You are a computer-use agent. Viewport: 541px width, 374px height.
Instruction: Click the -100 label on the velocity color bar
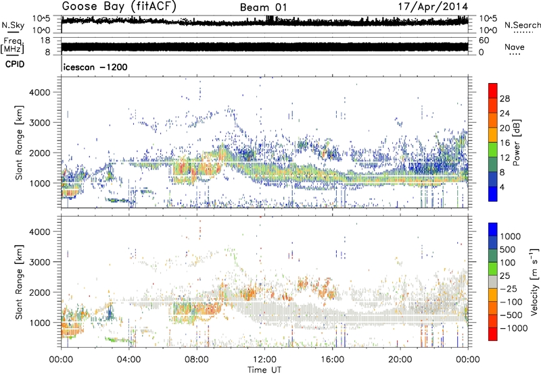coord(511,302)
